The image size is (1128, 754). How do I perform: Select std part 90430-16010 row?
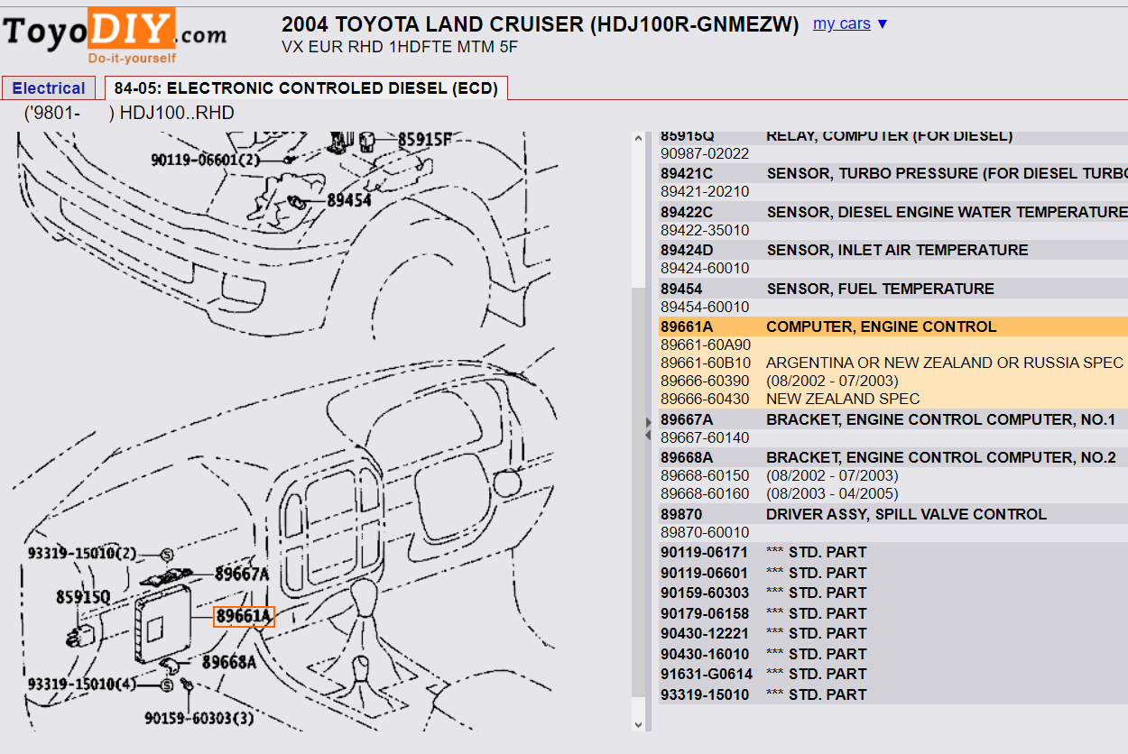click(893, 654)
